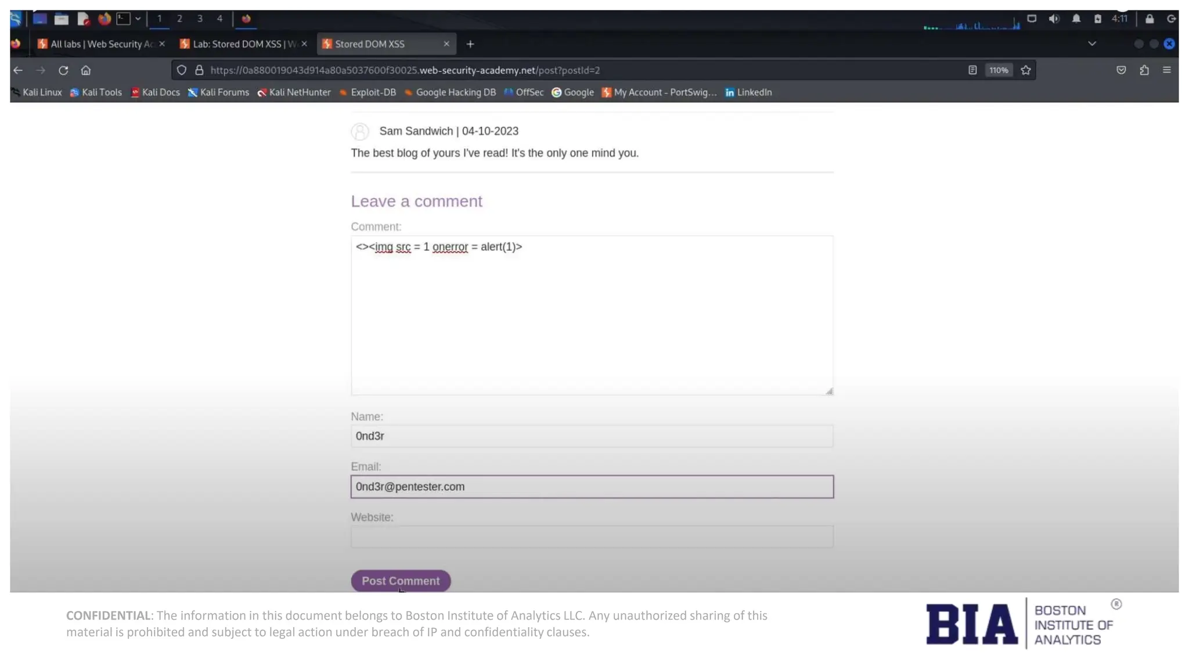Open the Google bookmark

click(573, 92)
